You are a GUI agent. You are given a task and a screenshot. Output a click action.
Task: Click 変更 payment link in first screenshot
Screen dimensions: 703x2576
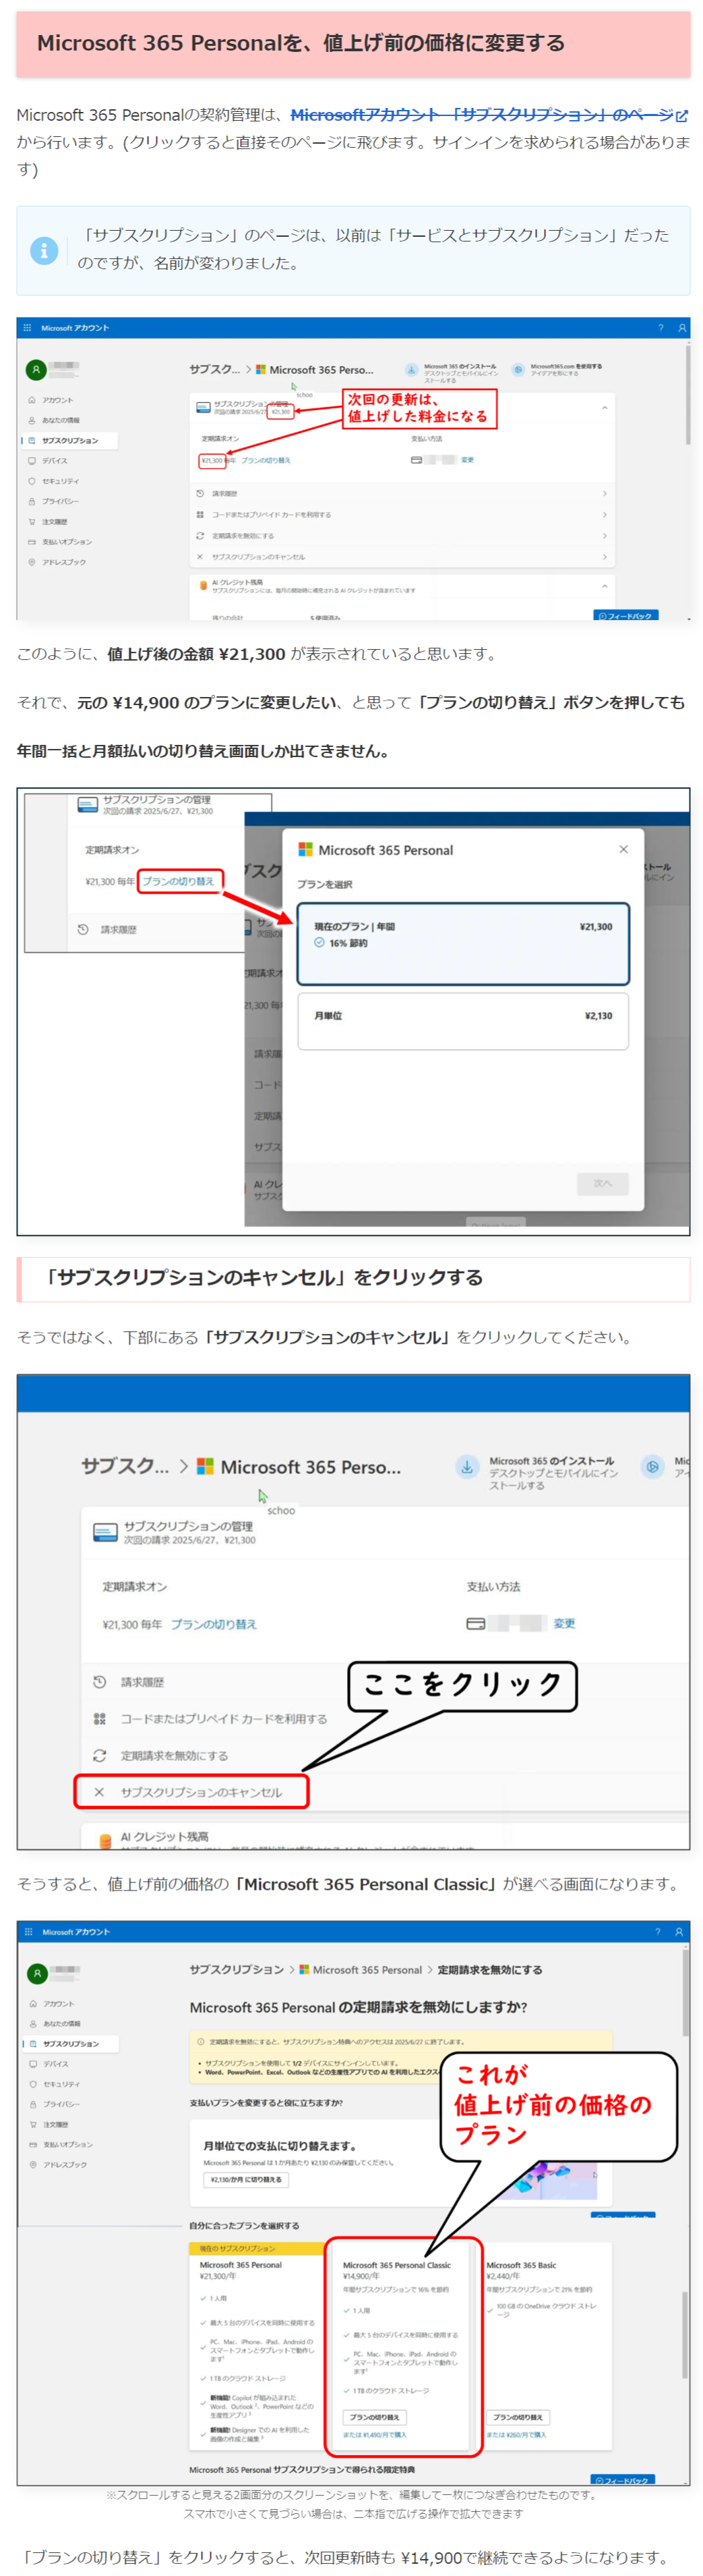[467, 460]
